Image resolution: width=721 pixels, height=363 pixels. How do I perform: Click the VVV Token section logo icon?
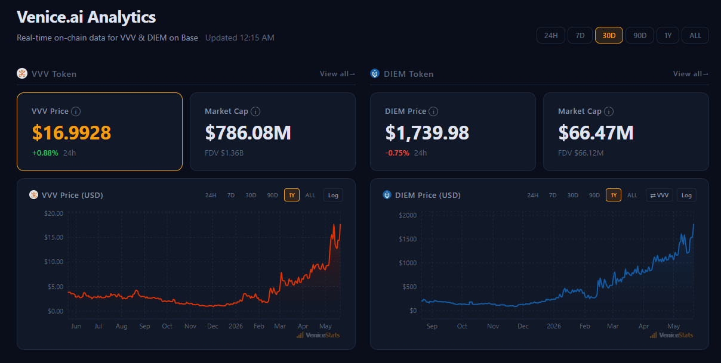[21, 74]
